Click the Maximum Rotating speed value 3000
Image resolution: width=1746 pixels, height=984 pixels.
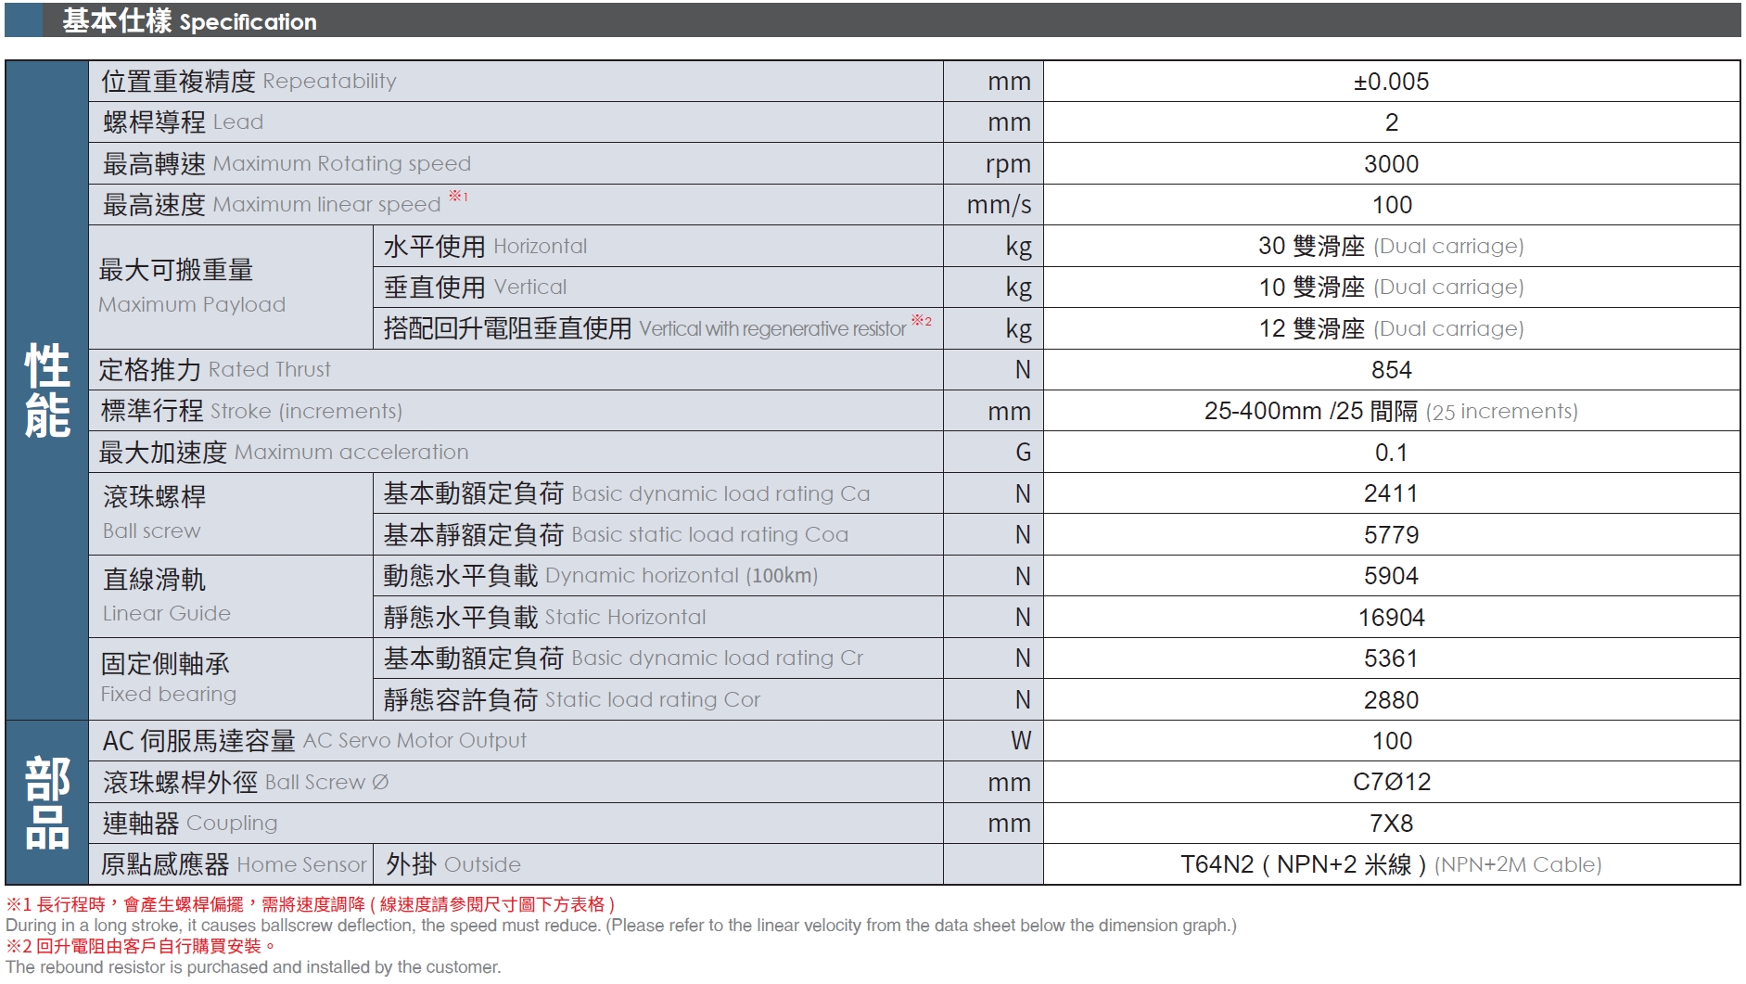(1390, 164)
